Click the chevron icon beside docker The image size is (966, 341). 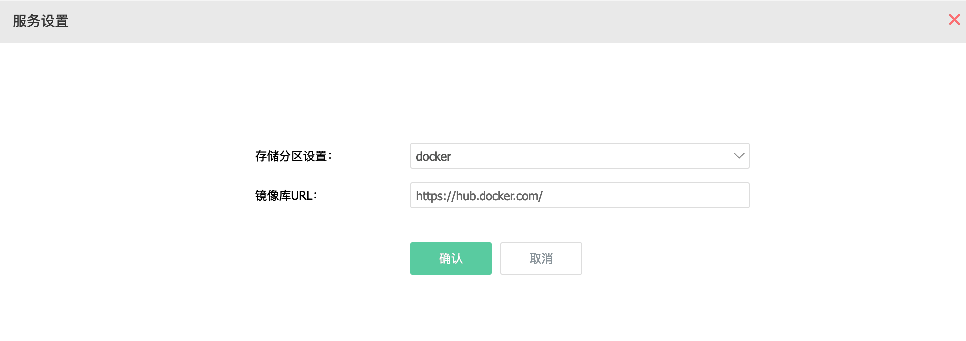pyautogui.click(x=739, y=156)
